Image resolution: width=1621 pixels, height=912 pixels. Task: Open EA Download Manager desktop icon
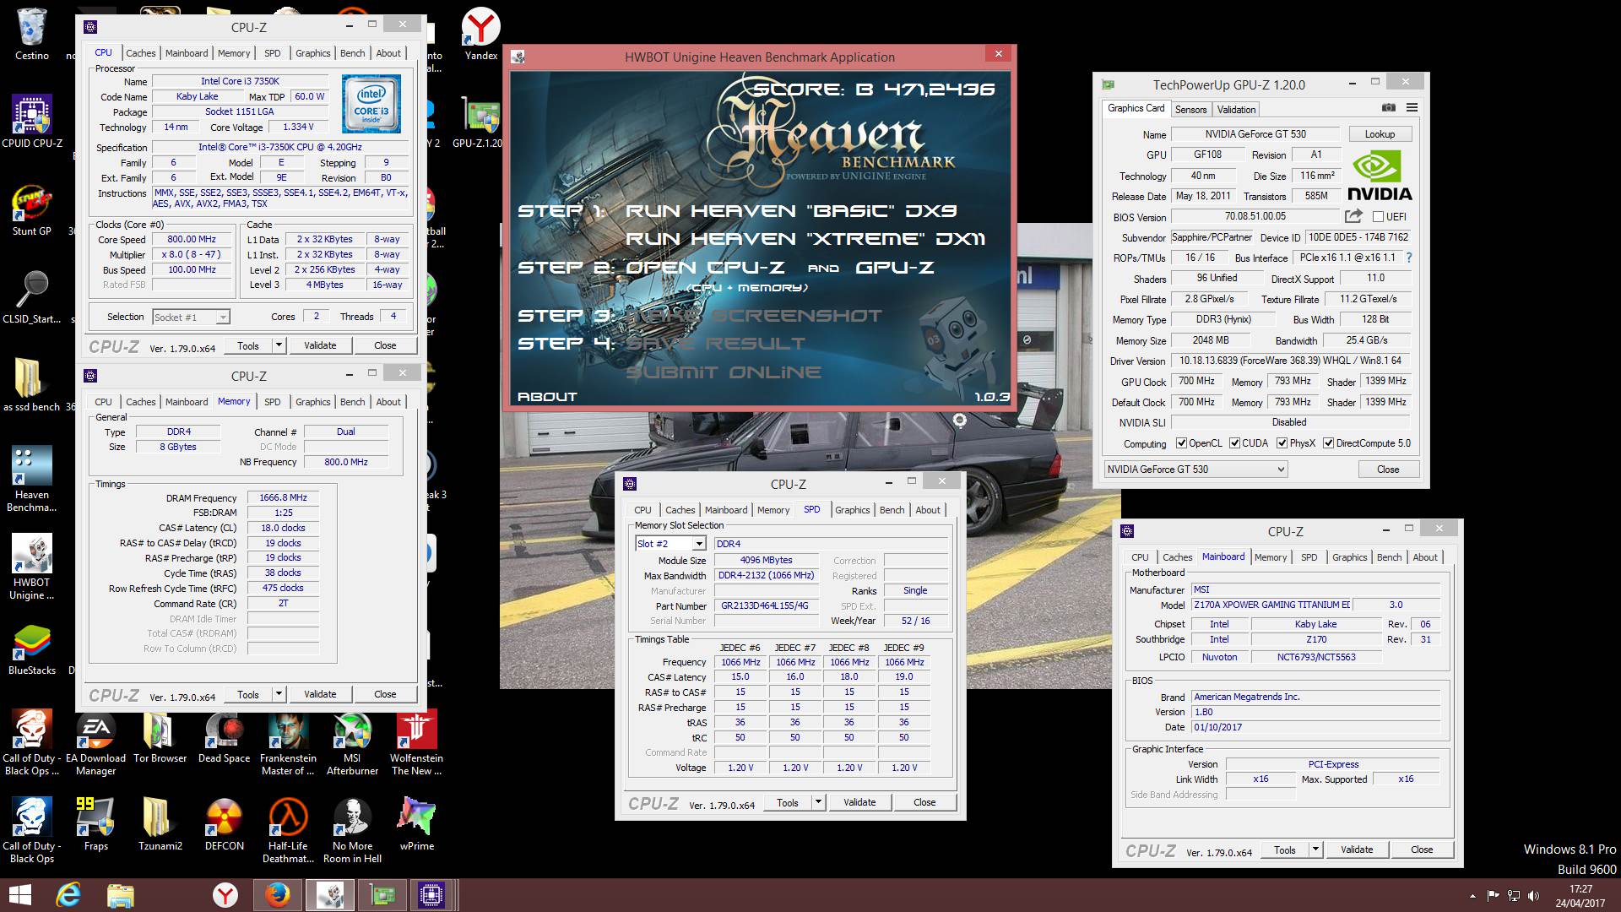(x=96, y=742)
